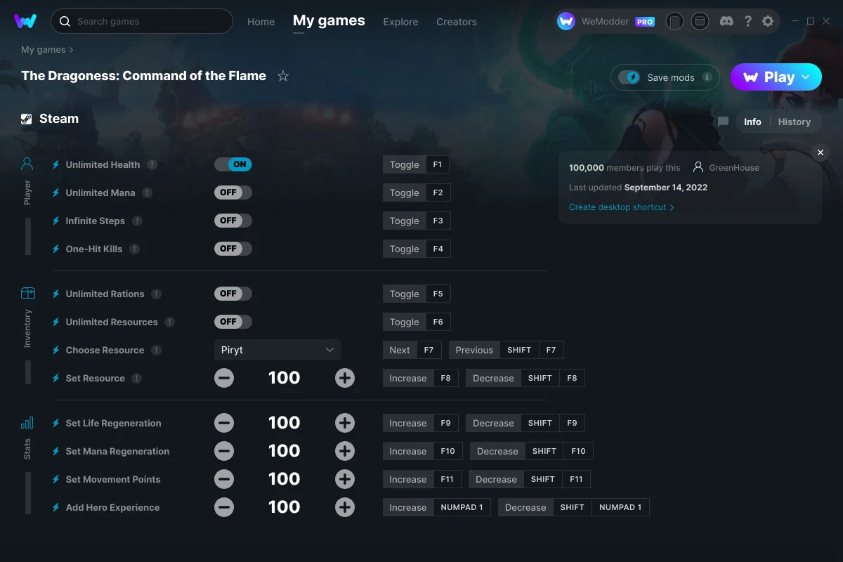Image resolution: width=843 pixels, height=562 pixels.
Task: Decrease the Set Resource value with minus
Action: coord(224,378)
